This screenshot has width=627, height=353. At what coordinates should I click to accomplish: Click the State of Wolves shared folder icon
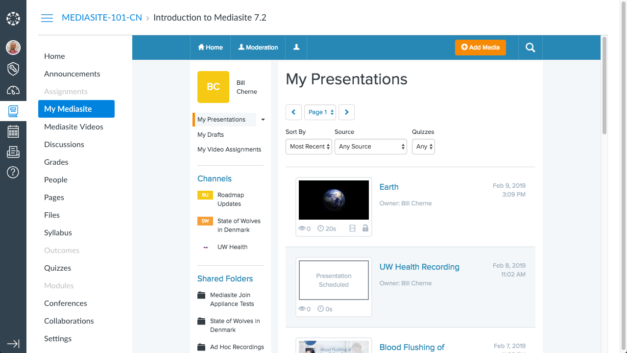point(201,321)
